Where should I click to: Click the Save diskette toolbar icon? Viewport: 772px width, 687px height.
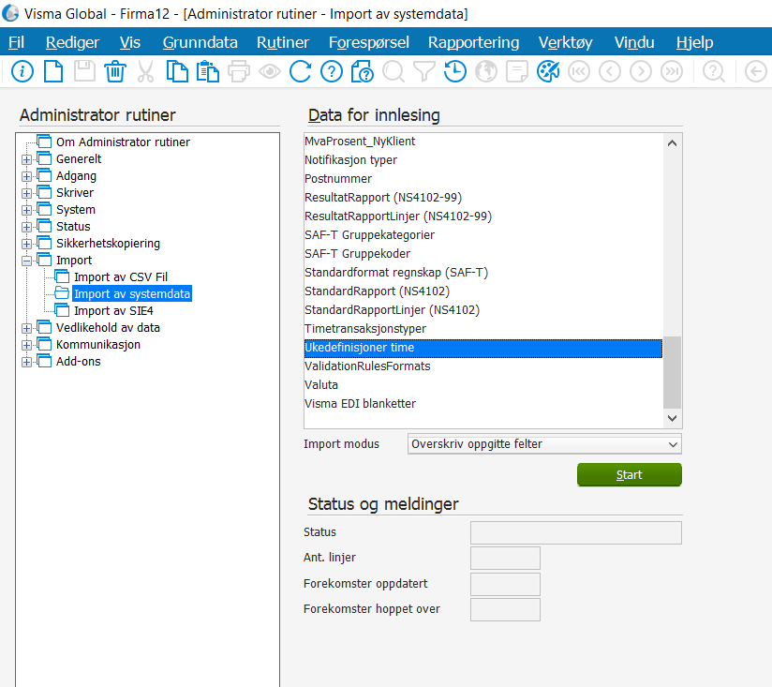click(84, 71)
